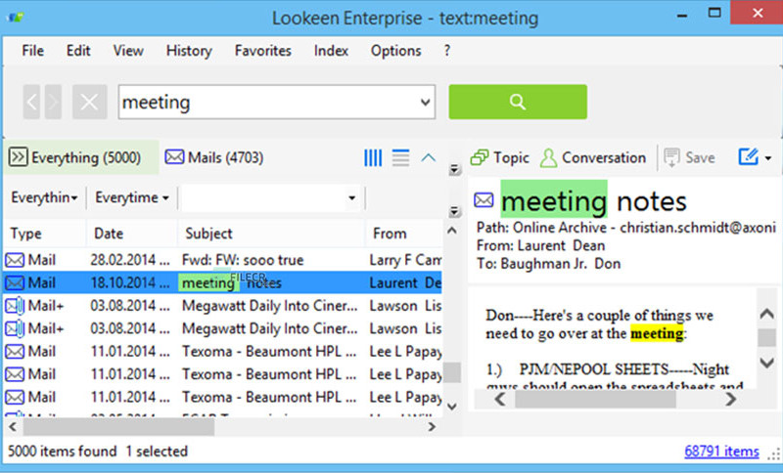Open the Edit menu
Screen dimensions: 783x473
78,51
